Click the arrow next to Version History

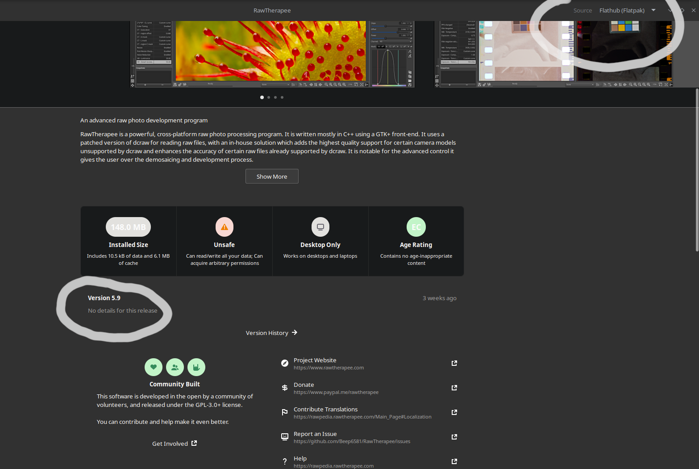tap(295, 332)
